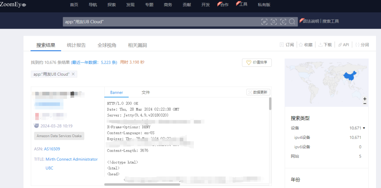Click the ZoomEye logo
This screenshot has height=188, width=381.
click(x=13, y=5)
